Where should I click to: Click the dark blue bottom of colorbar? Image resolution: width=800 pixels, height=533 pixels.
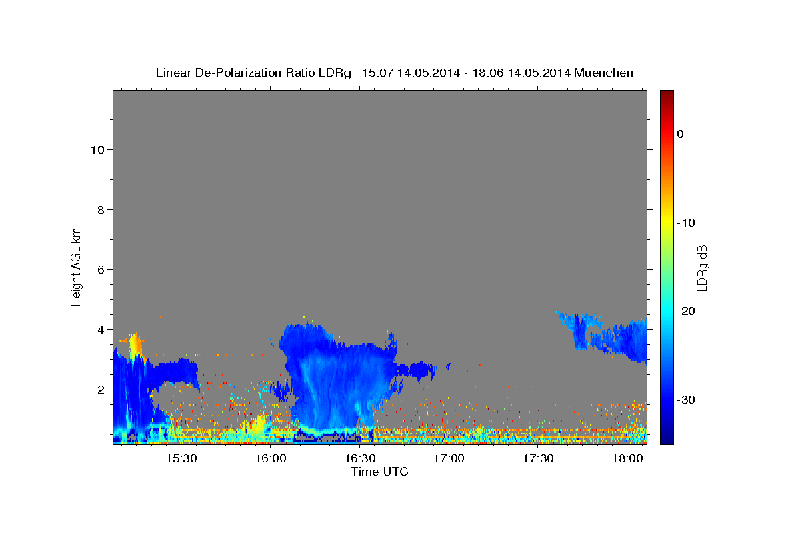point(667,438)
